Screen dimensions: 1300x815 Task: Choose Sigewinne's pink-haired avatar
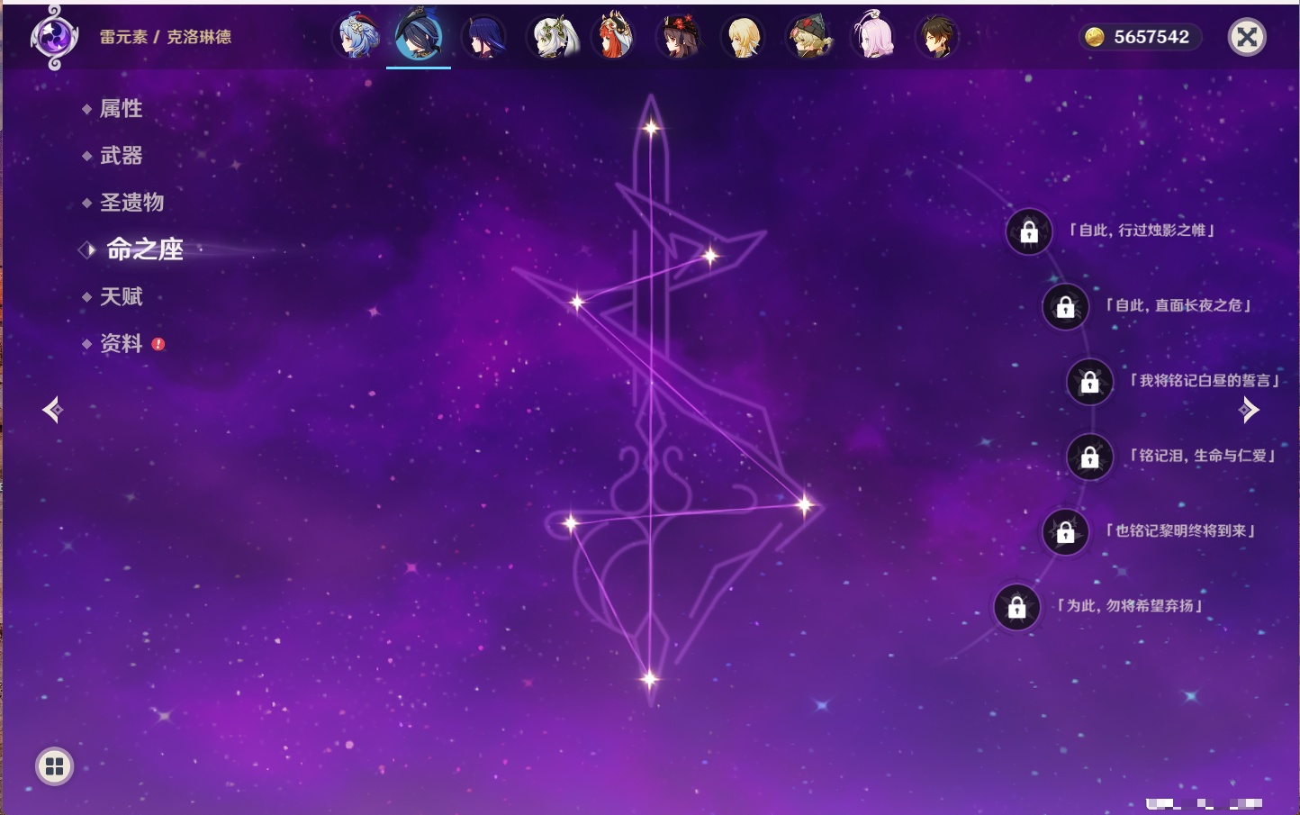pos(872,37)
